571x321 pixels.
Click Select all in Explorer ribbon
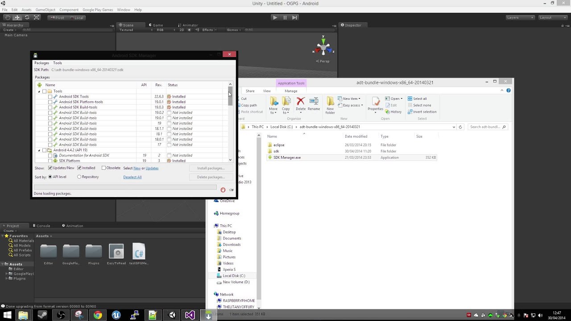(x=417, y=99)
